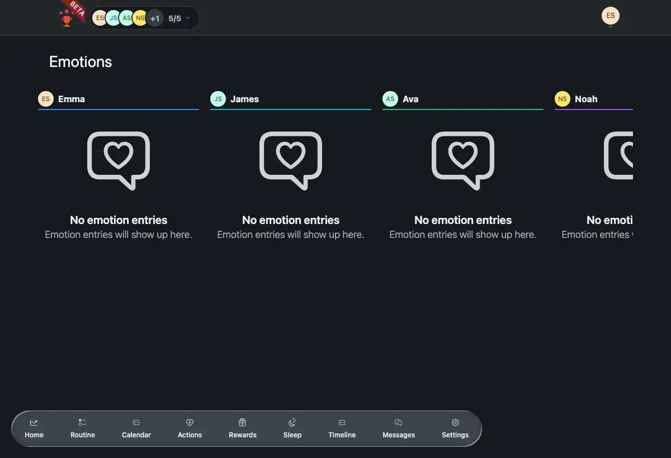Open the Calendar tab
This screenshot has height=458, width=671.
click(x=136, y=428)
